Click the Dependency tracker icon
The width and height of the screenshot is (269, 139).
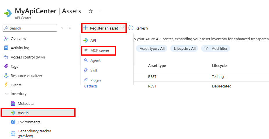coord(13,133)
